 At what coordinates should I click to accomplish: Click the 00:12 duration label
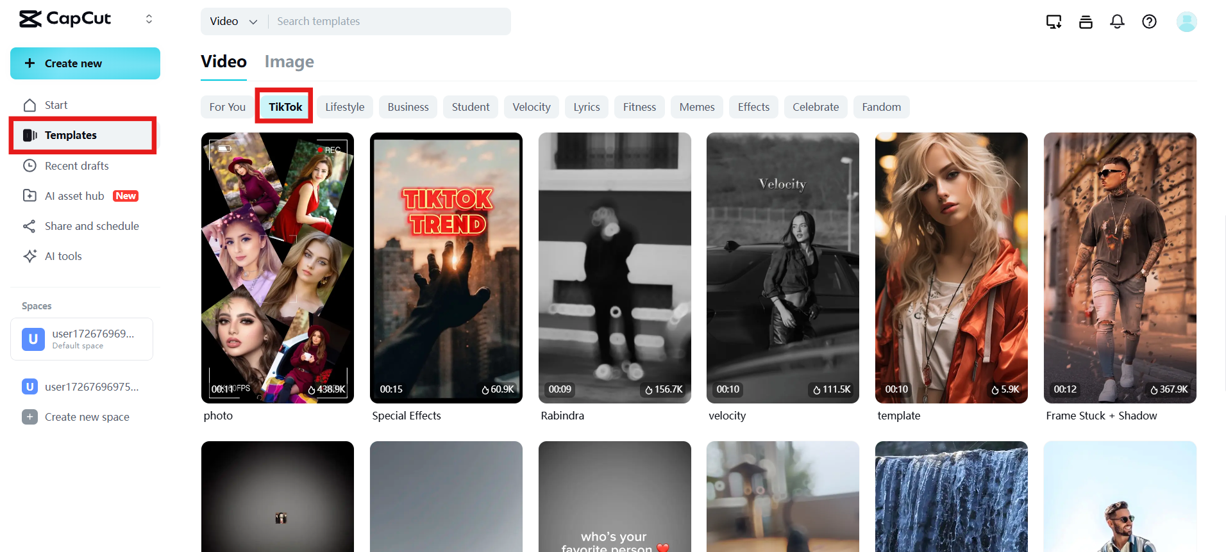click(x=1065, y=389)
